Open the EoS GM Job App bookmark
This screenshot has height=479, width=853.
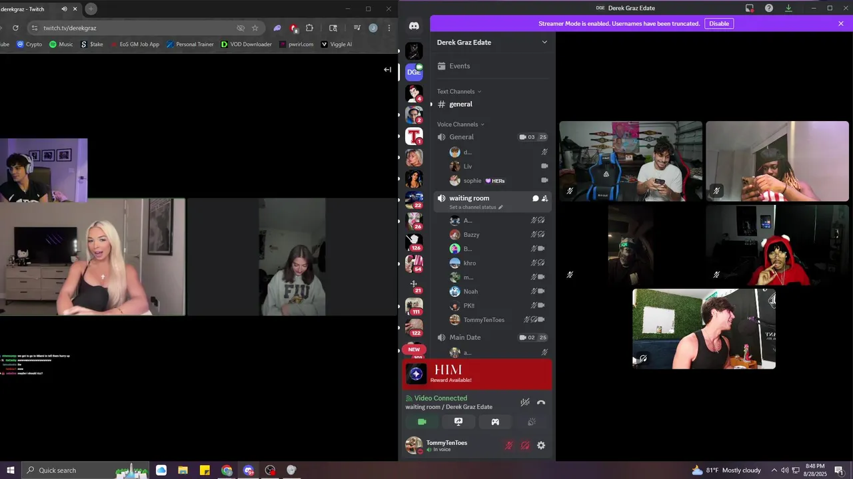click(135, 45)
